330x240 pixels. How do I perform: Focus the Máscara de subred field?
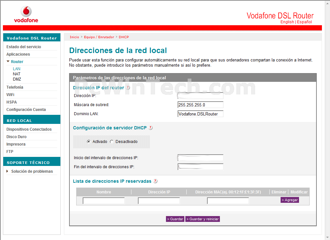pos(200,105)
